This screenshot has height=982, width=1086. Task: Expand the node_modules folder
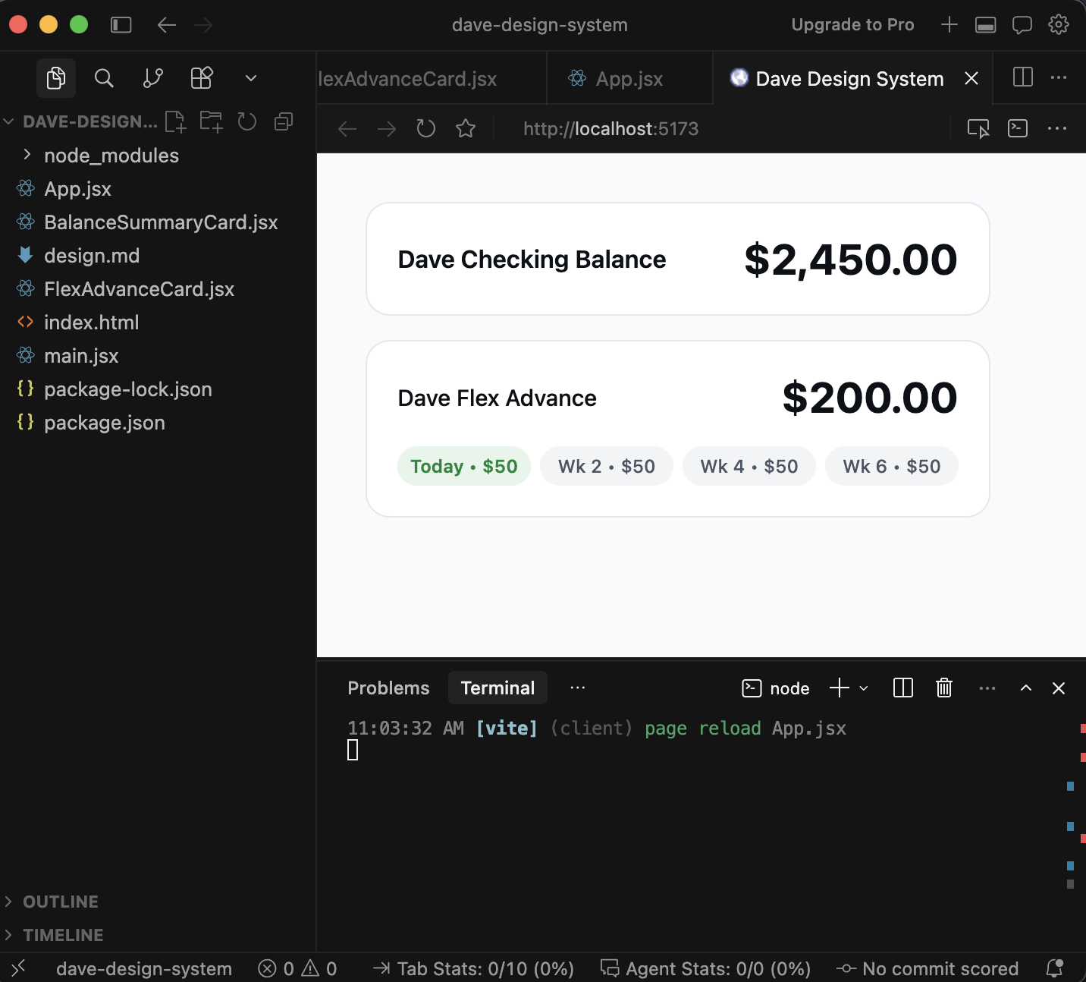click(x=158, y=156)
